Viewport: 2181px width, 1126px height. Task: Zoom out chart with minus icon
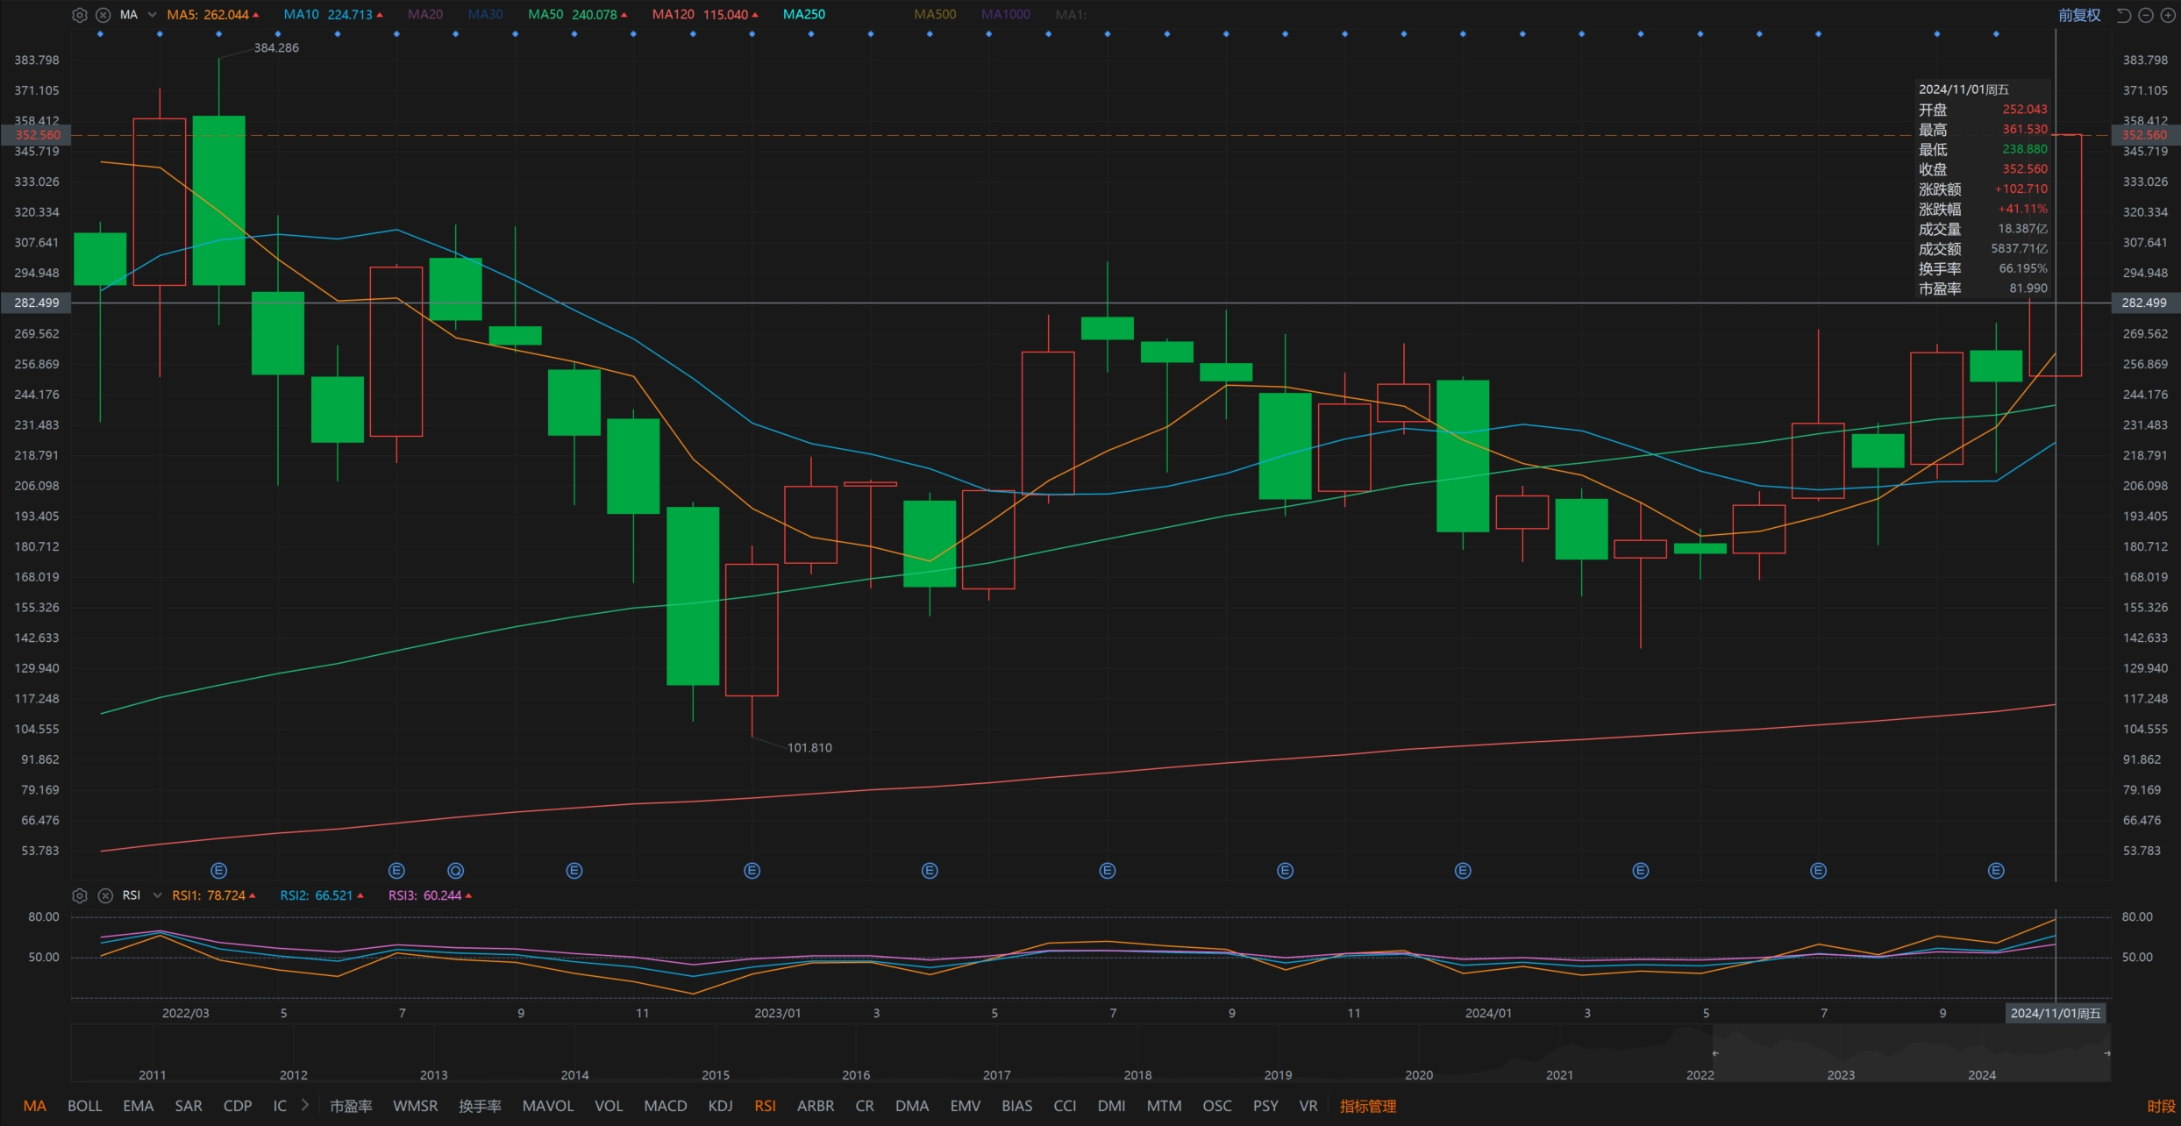point(2145,15)
